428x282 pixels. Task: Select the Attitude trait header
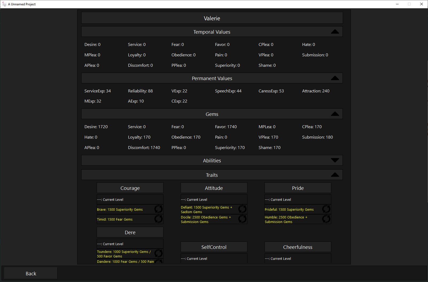(x=214, y=188)
